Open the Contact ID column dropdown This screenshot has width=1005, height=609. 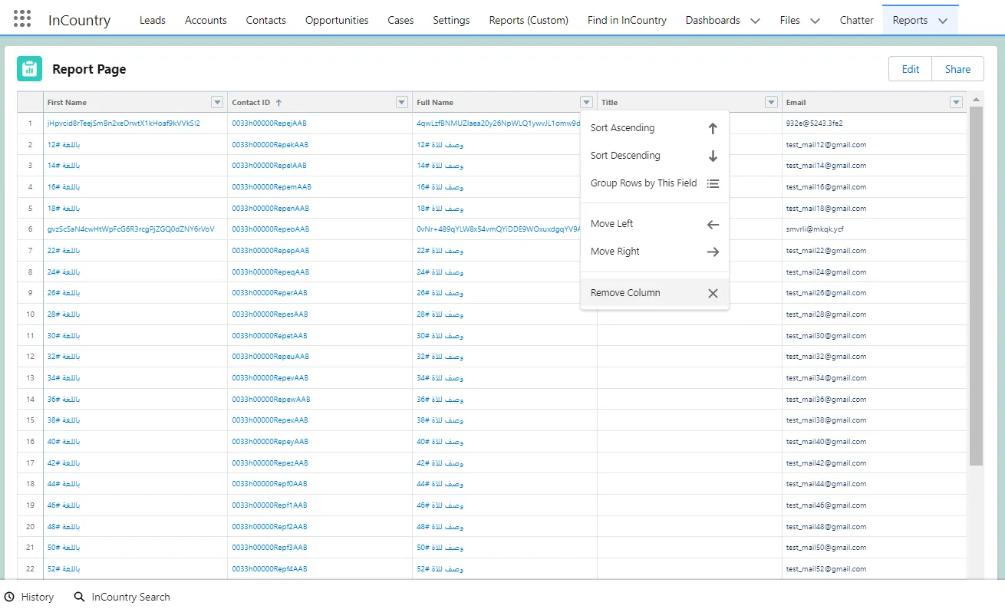tap(401, 103)
